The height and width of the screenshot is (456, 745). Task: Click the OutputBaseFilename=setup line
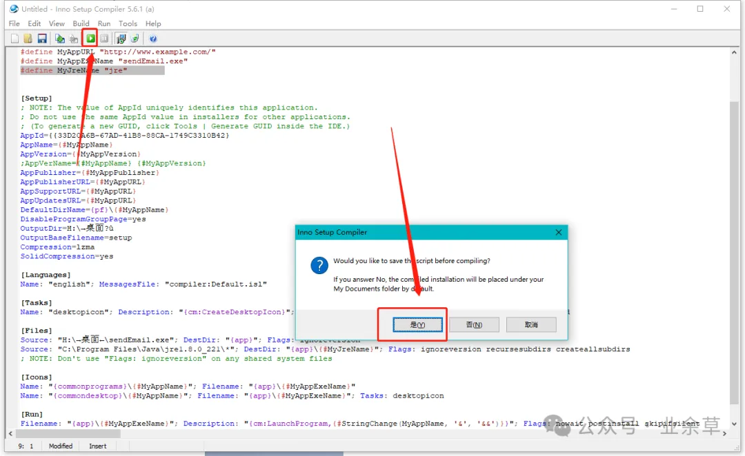click(x=76, y=238)
